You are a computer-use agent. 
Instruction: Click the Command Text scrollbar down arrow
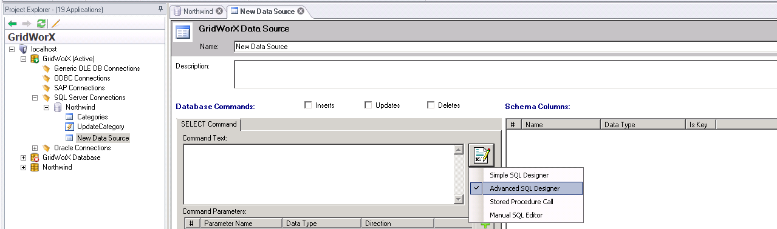tap(459, 199)
